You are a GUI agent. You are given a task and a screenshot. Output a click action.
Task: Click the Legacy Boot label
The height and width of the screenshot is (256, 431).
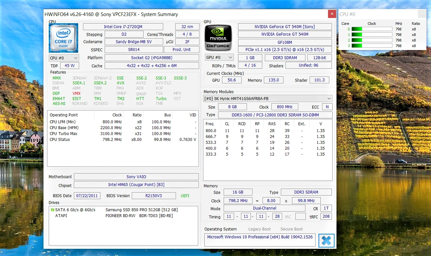(260, 229)
